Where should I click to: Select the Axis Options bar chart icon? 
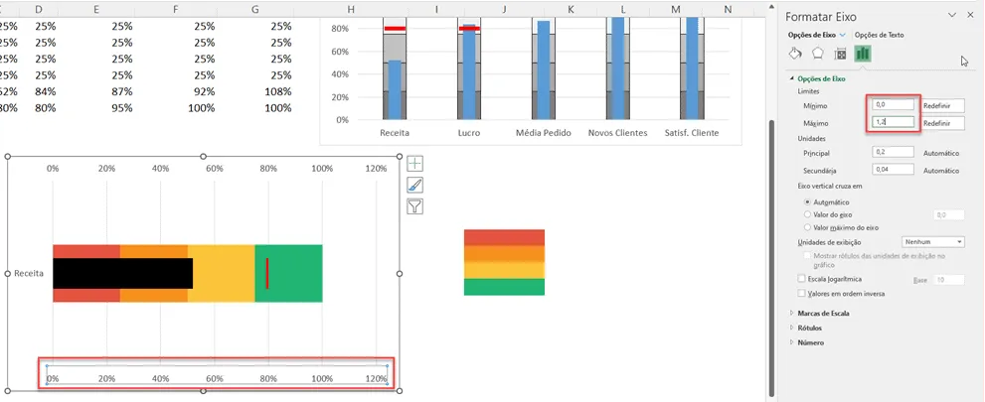click(x=863, y=54)
